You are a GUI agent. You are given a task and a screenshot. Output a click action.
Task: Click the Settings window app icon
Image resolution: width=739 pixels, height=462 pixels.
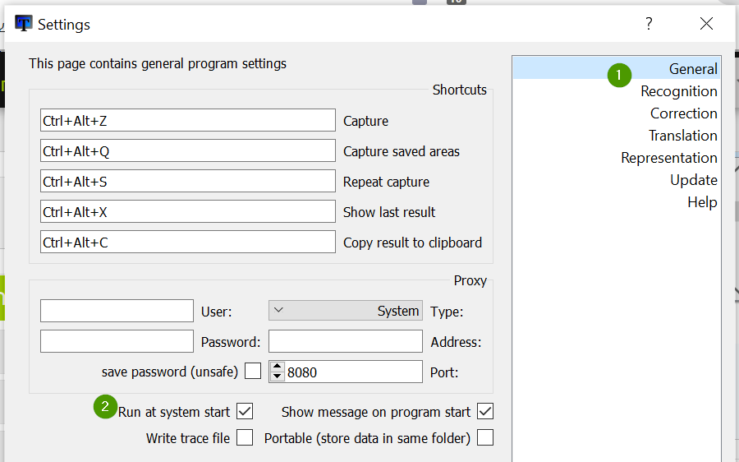pos(24,24)
